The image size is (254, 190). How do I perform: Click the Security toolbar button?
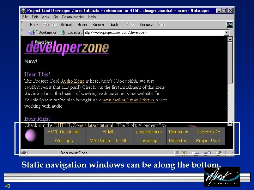coord(146,25)
